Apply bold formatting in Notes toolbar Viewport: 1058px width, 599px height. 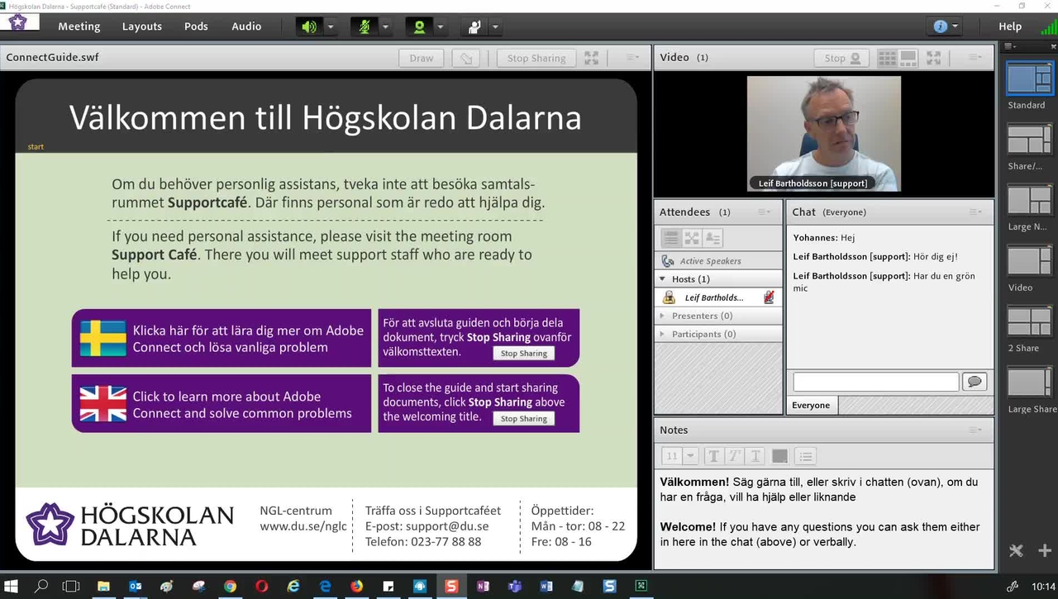pos(714,456)
